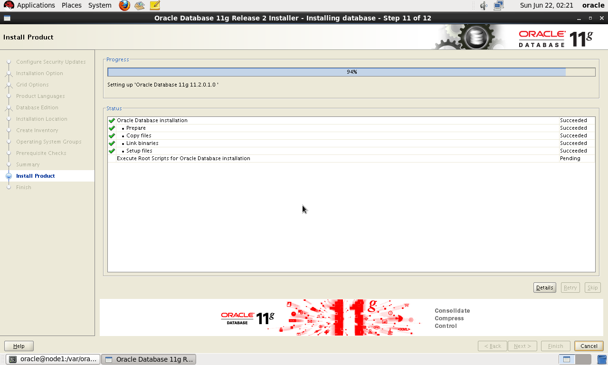This screenshot has height=365, width=608.
Task: Click green check next to Copy files
Action: [112, 136]
